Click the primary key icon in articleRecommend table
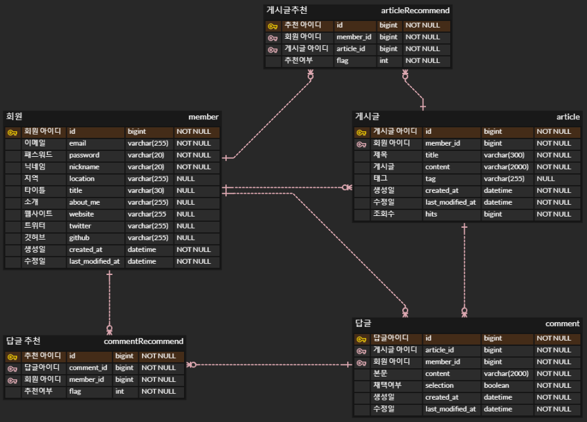The width and height of the screenshot is (587, 422). [273, 26]
